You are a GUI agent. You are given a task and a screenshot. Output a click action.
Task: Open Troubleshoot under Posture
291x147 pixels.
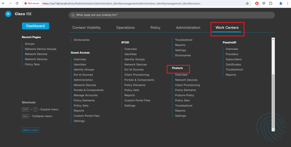point(184,106)
